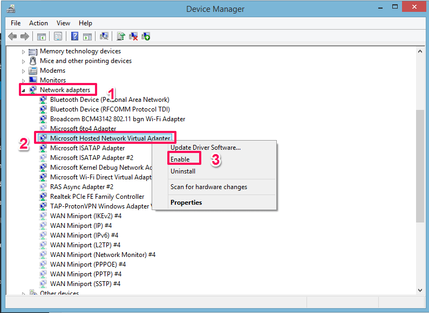Open the Properties sheet toolbar icon
The image size is (429, 313).
(x=58, y=36)
